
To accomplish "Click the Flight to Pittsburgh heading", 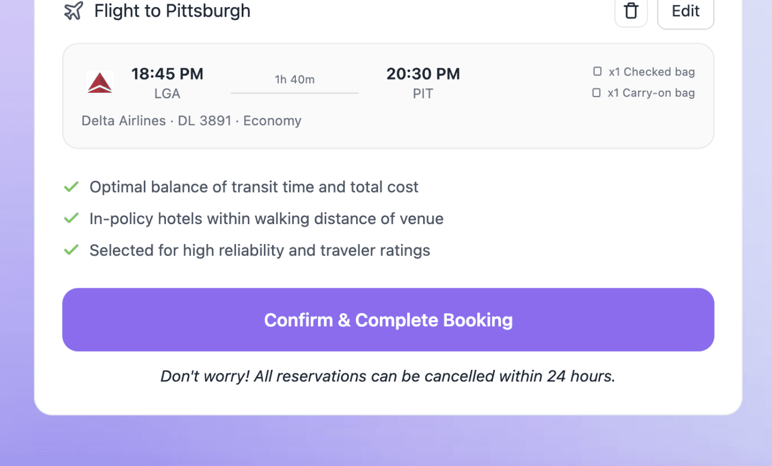I will tap(172, 10).
